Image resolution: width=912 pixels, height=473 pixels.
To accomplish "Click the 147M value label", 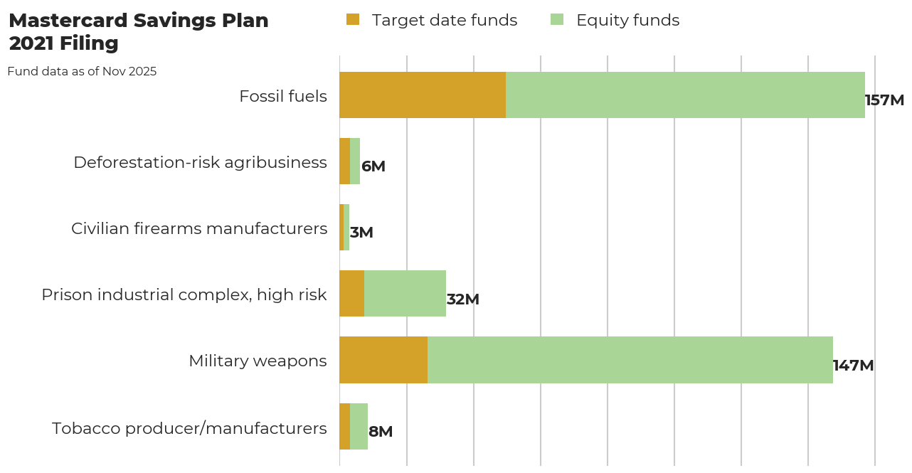I will (x=852, y=366).
